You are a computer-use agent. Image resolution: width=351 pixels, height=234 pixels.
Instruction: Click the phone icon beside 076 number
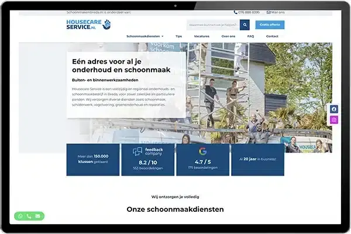click(x=235, y=12)
